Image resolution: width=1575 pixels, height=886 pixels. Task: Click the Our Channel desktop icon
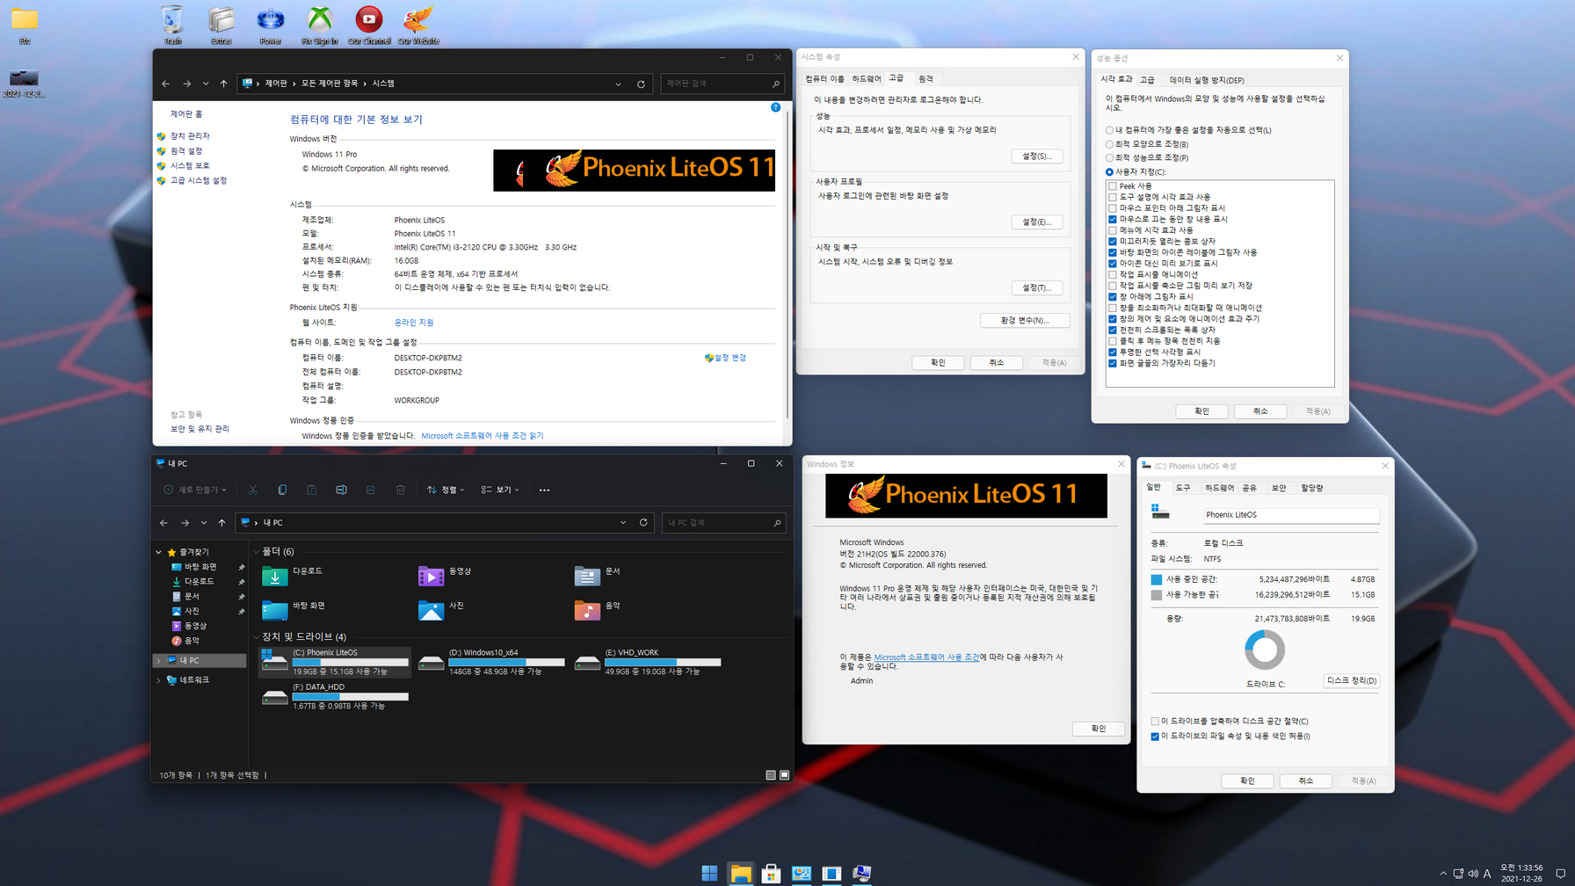pyautogui.click(x=369, y=25)
